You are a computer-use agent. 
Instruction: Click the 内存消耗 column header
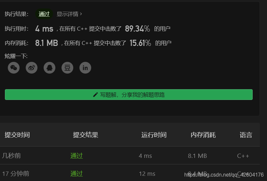click(x=203, y=135)
